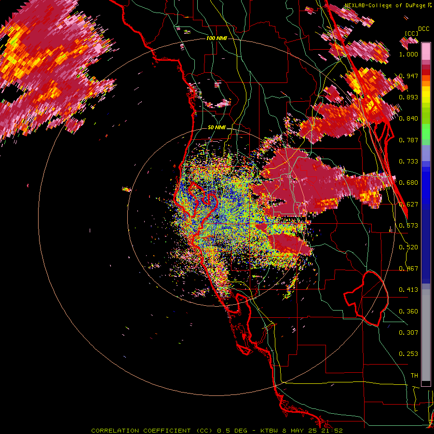Pick the gray lower segment of the color bar
This screenshot has width=434, height=434.
point(426,335)
